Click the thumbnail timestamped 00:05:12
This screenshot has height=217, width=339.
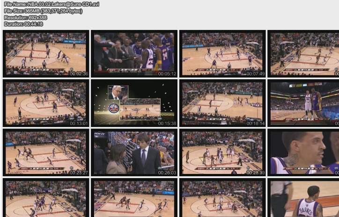[x=134, y=54]
